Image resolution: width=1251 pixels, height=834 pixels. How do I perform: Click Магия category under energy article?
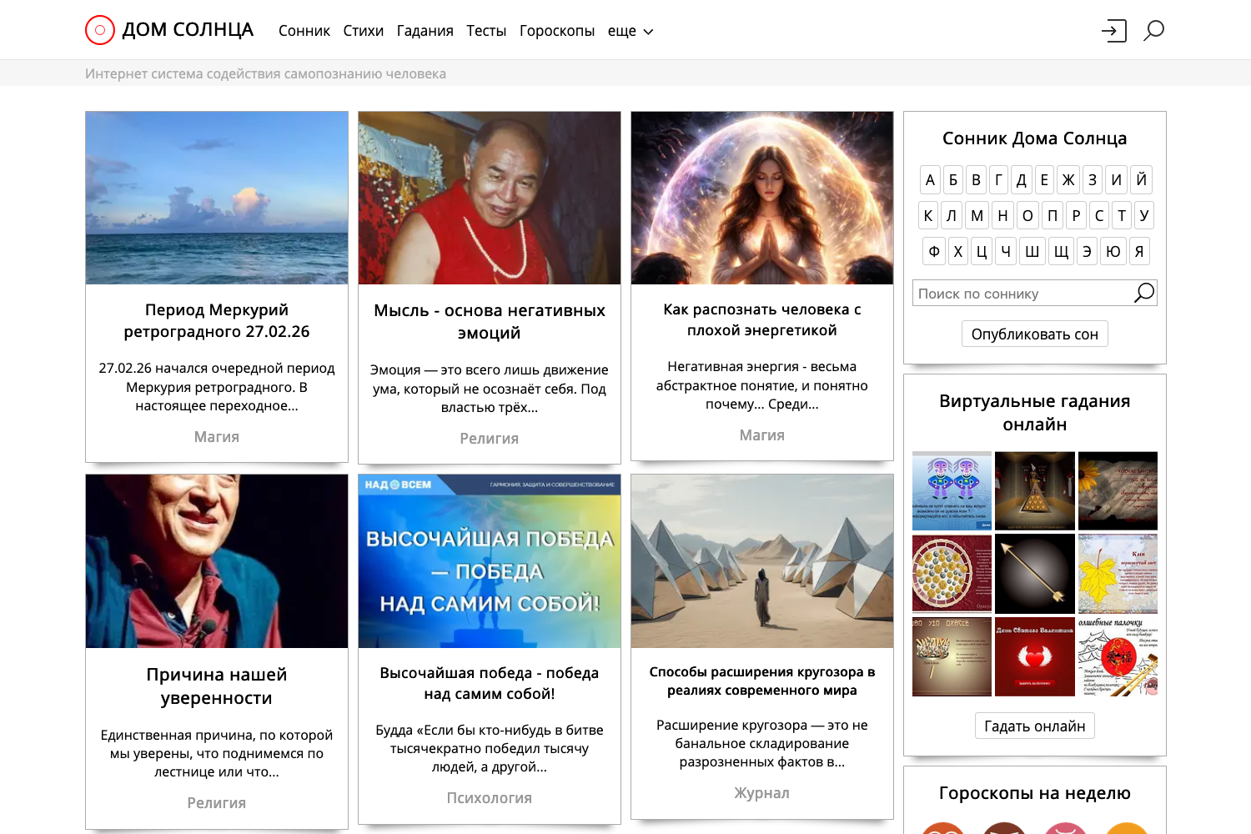click(x=762, y=435)
